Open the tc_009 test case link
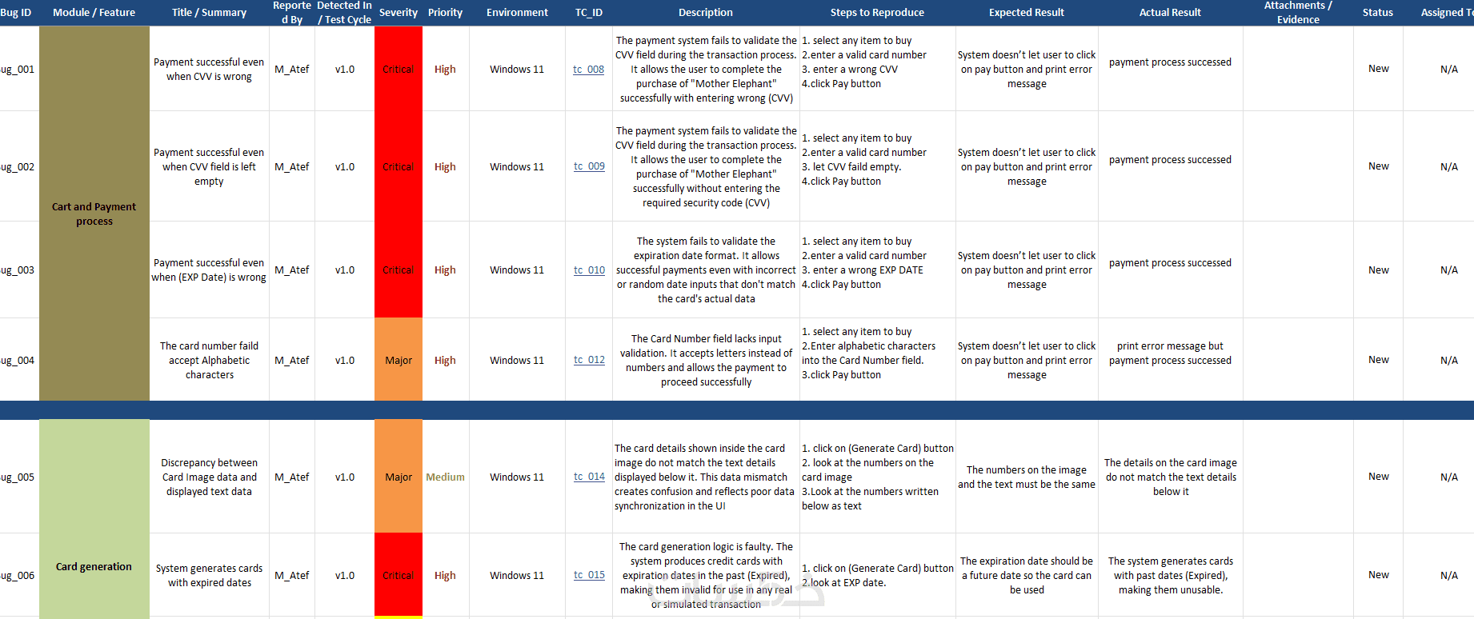1474x619 pixels. click(589, 166)
